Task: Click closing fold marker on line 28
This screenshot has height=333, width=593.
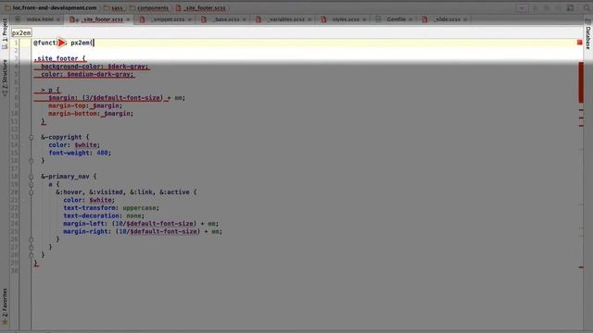Action: point(32,255)
